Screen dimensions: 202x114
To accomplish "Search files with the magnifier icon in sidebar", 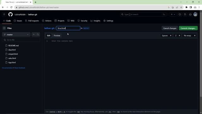I will tap(38, 35).
